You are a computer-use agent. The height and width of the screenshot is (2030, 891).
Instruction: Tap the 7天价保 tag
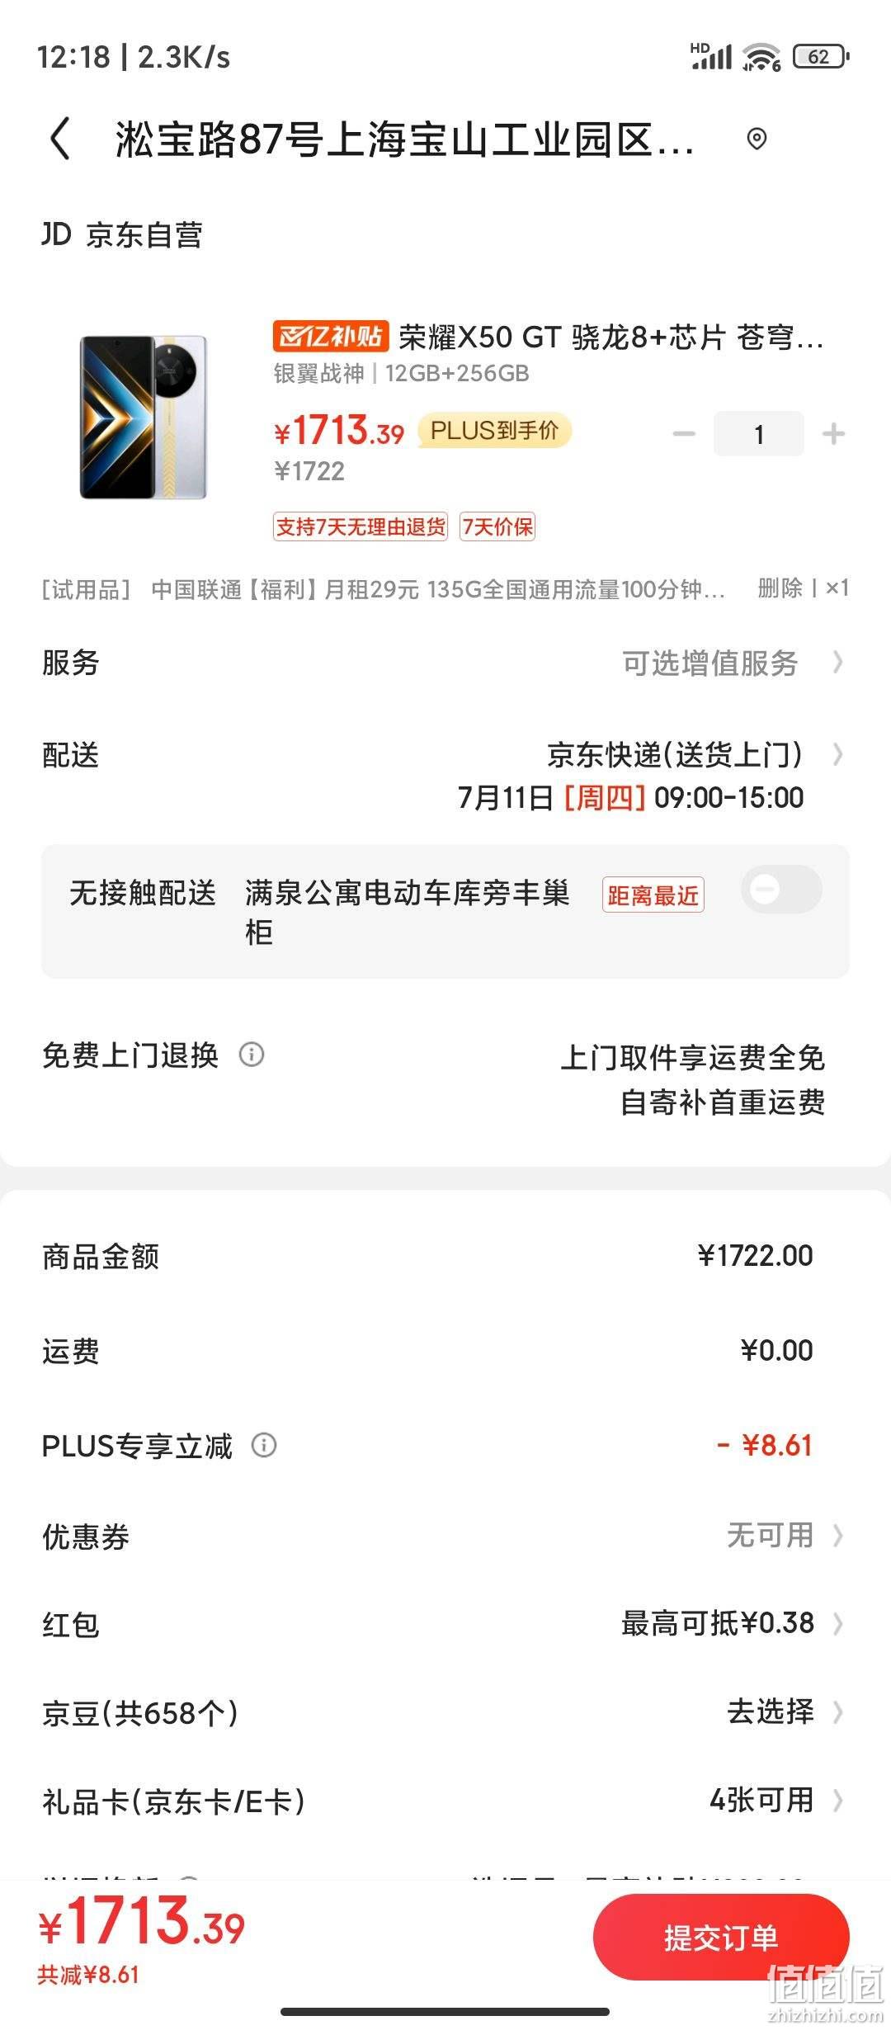pos(497,526)
